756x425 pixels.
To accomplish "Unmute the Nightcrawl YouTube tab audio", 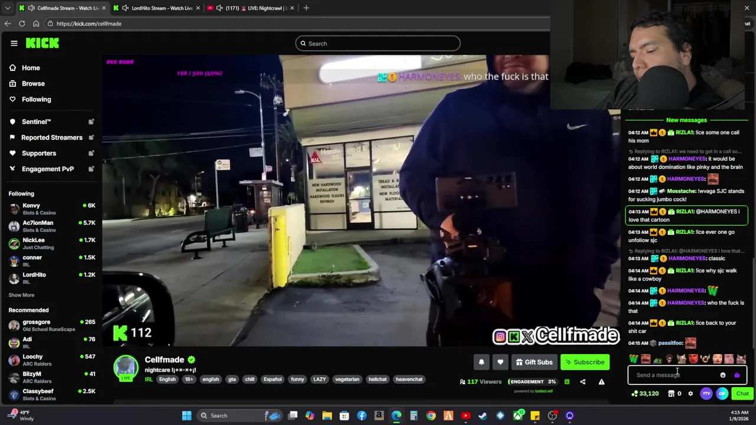I will [220, 8].
